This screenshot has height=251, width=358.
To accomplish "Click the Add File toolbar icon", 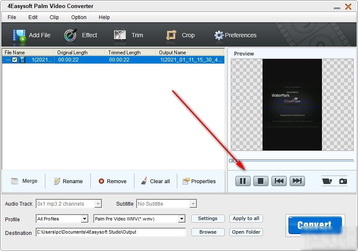I will [x=19, y=35].
